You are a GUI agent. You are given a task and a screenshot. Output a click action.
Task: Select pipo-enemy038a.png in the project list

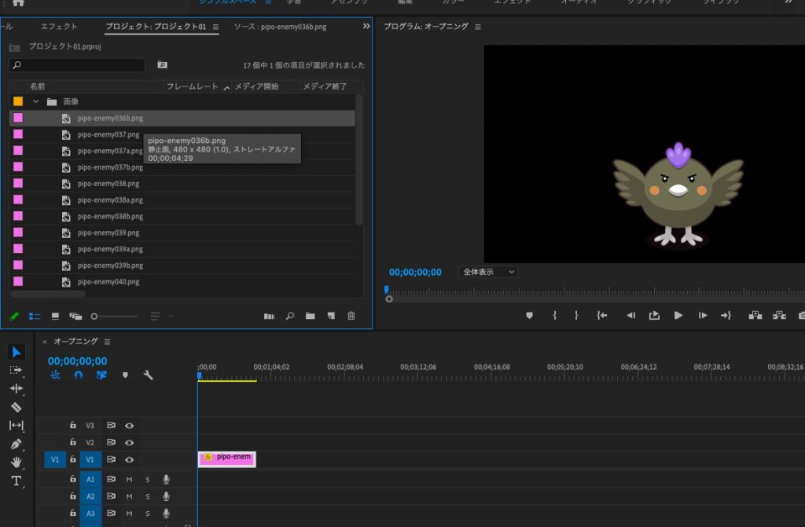click(110, 200)
